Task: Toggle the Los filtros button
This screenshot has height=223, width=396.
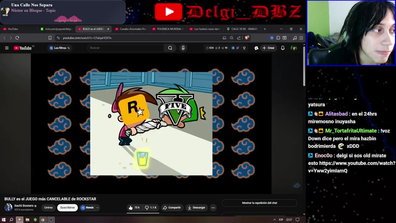Action: coord(60,48)
